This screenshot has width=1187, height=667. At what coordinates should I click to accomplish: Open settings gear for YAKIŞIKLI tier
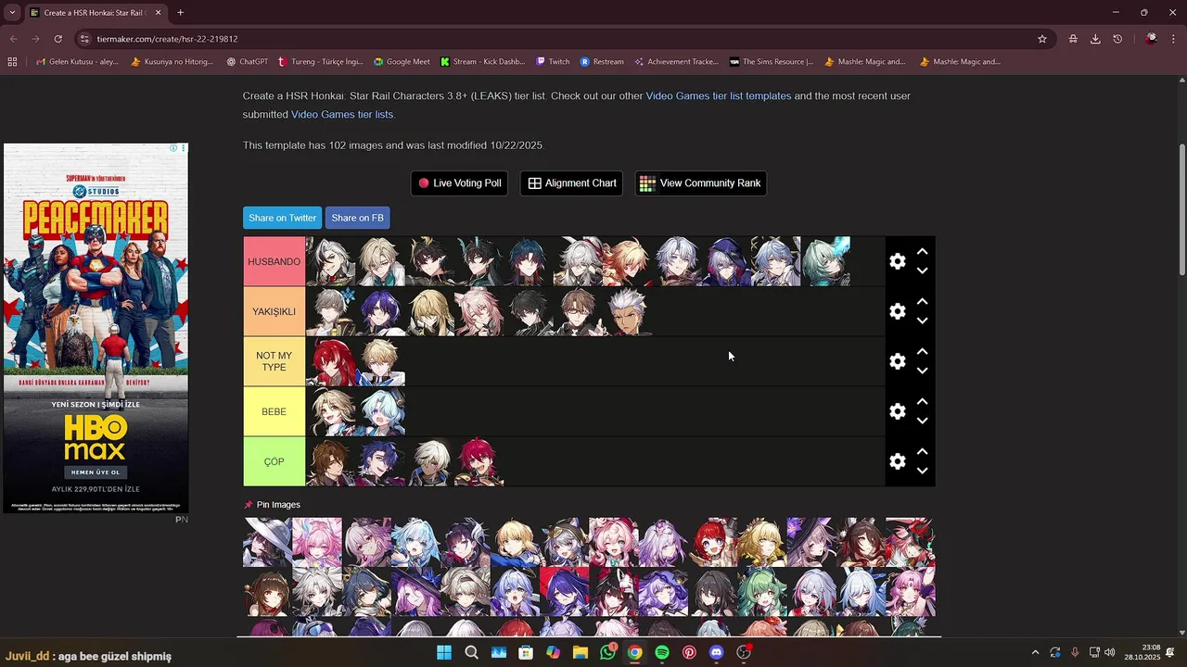[897, 311]
